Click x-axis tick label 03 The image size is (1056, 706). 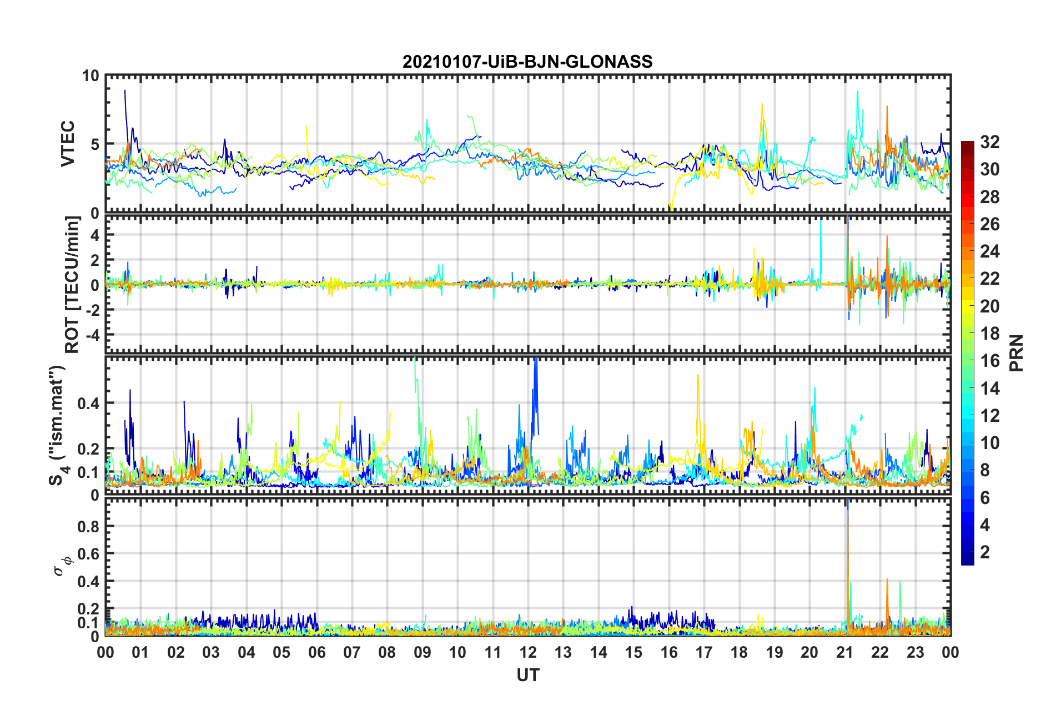coord(211,652)
